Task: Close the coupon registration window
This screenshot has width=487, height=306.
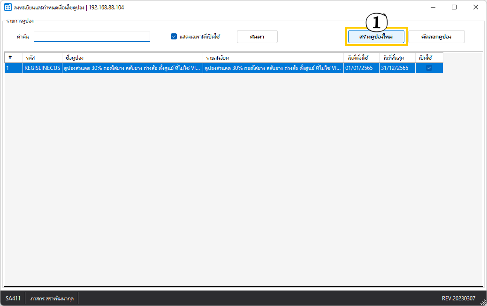Action: point(476,8)
